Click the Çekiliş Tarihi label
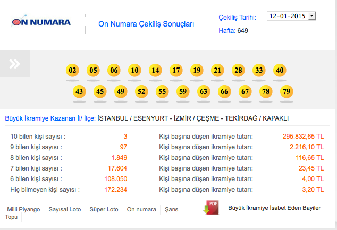 (237, 18)
